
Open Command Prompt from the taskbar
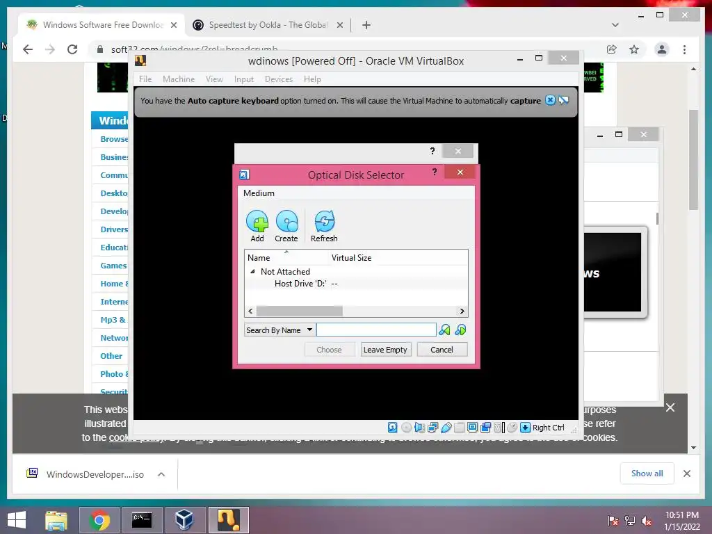coord(142,520)
